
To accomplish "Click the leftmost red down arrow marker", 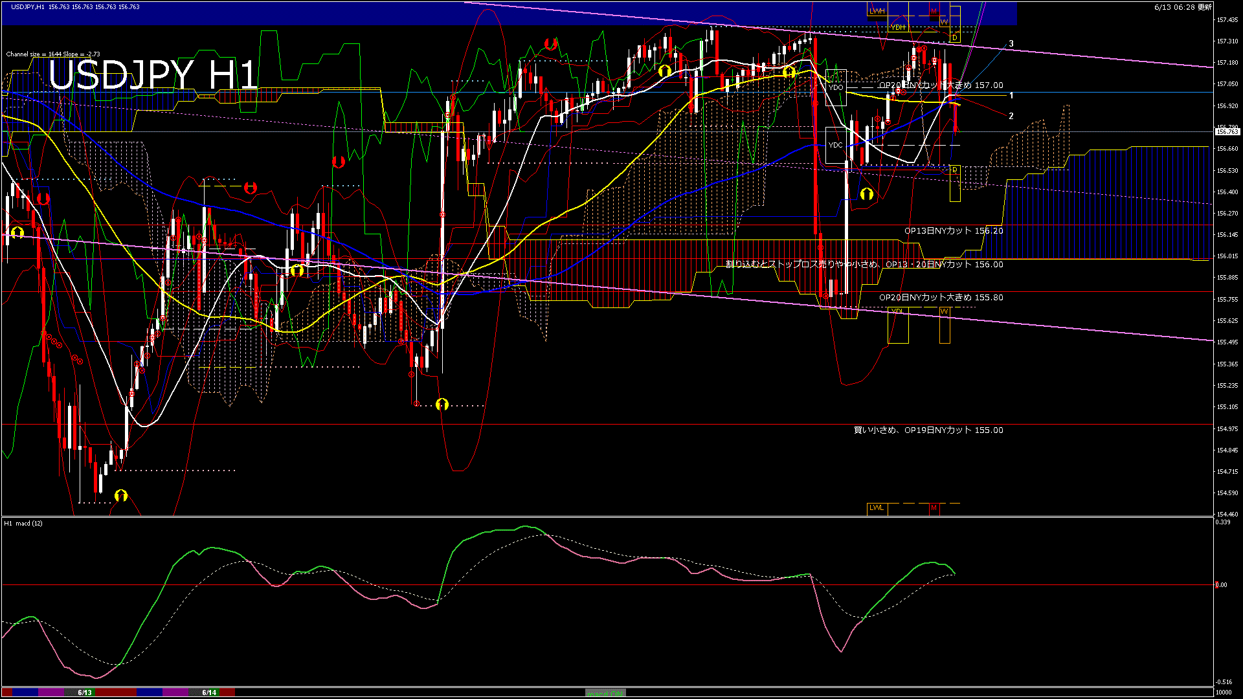I will 43,199.
